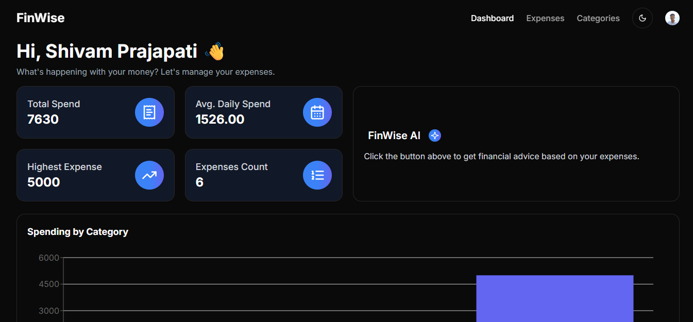Image resolution: width=693 pixels, height=322 pixels.
Task: Click the Highest Expense amount 5000
Action: (44, 182)
